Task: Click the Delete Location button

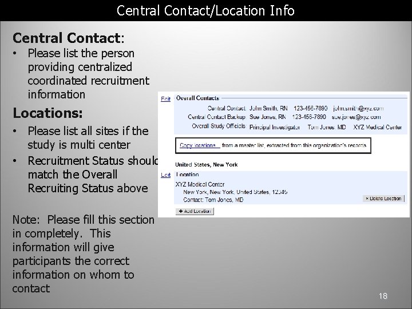Action: point(383,199)
